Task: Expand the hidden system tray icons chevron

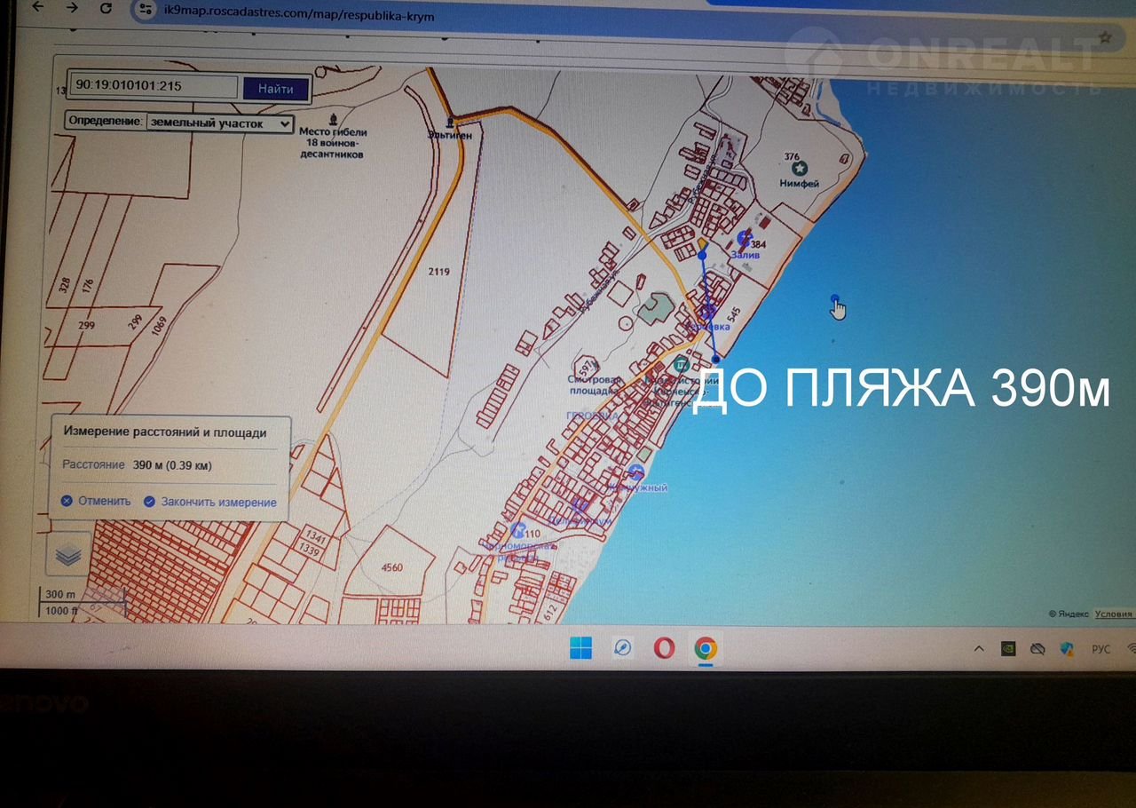Action: [979, 649]
